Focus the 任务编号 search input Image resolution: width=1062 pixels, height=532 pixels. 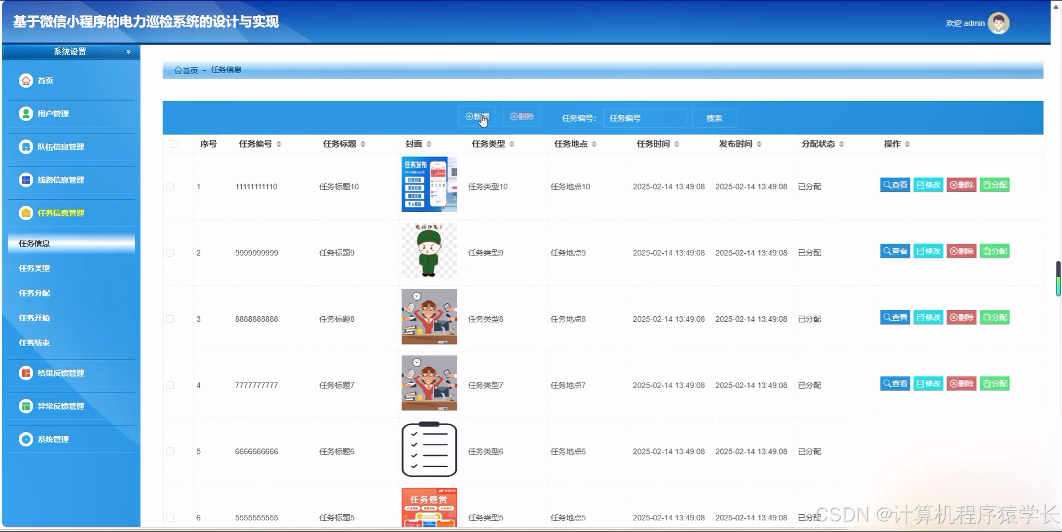[645, 118]
